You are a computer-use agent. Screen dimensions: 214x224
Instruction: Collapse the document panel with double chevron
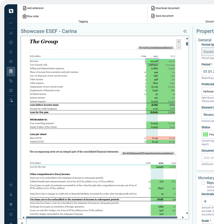tap(185, 31)
